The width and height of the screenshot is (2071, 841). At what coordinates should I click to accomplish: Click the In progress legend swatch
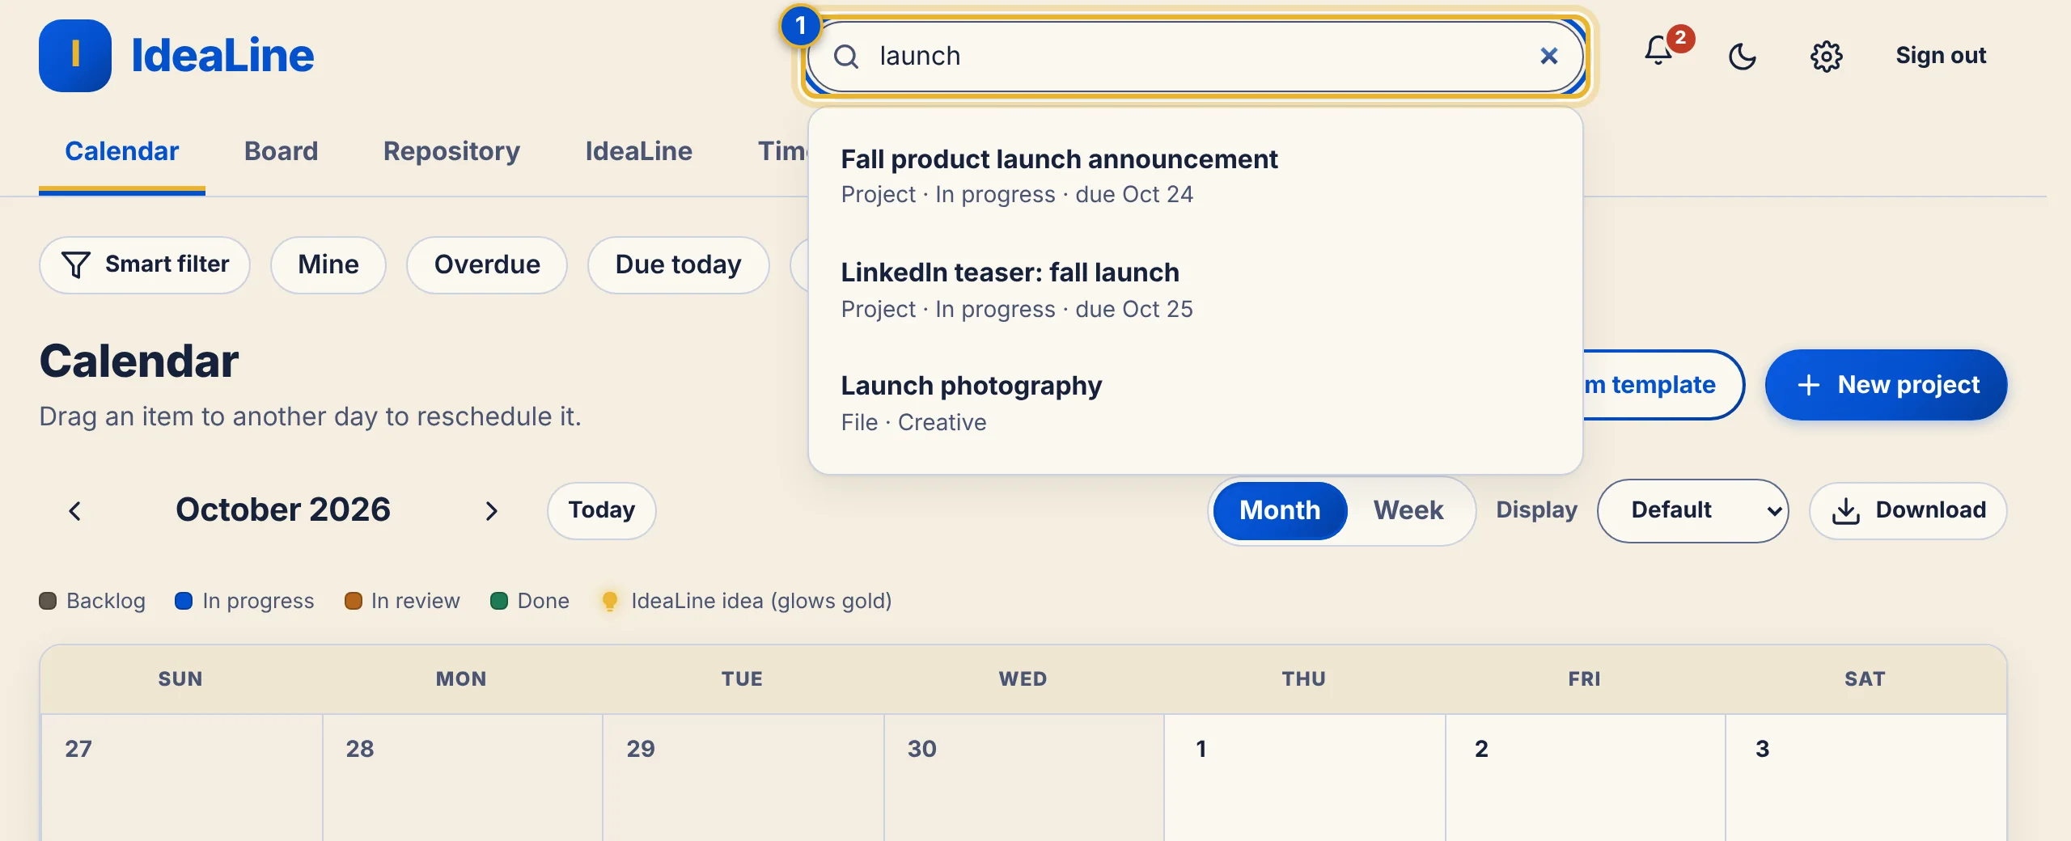(x=184, y=601)
